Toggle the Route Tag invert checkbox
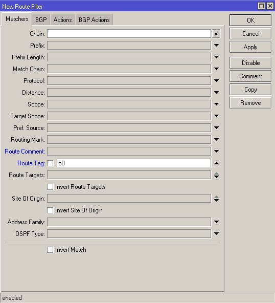275x303 pixels. tap(50, 163)
